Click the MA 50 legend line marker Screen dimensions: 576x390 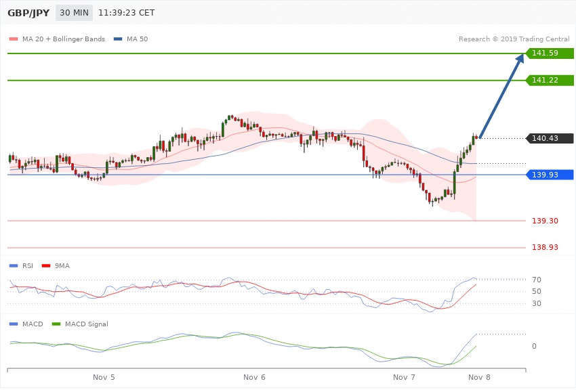(120, 39)
